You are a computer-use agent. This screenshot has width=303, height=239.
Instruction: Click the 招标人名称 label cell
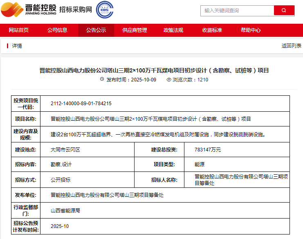(159, 180)
